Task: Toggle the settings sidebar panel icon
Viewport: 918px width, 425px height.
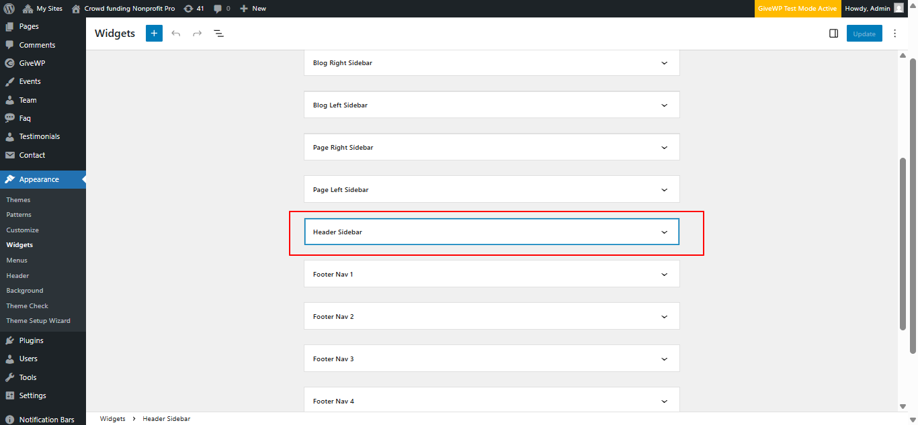Action: point(833,34)
